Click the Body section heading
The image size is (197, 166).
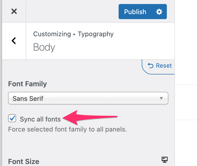pyautogui.click(x=44, y=47)
